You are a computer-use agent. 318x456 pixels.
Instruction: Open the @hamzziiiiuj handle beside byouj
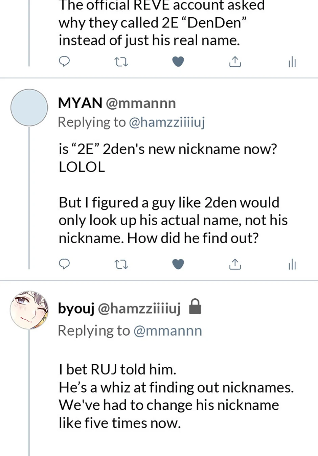point(139,308)
